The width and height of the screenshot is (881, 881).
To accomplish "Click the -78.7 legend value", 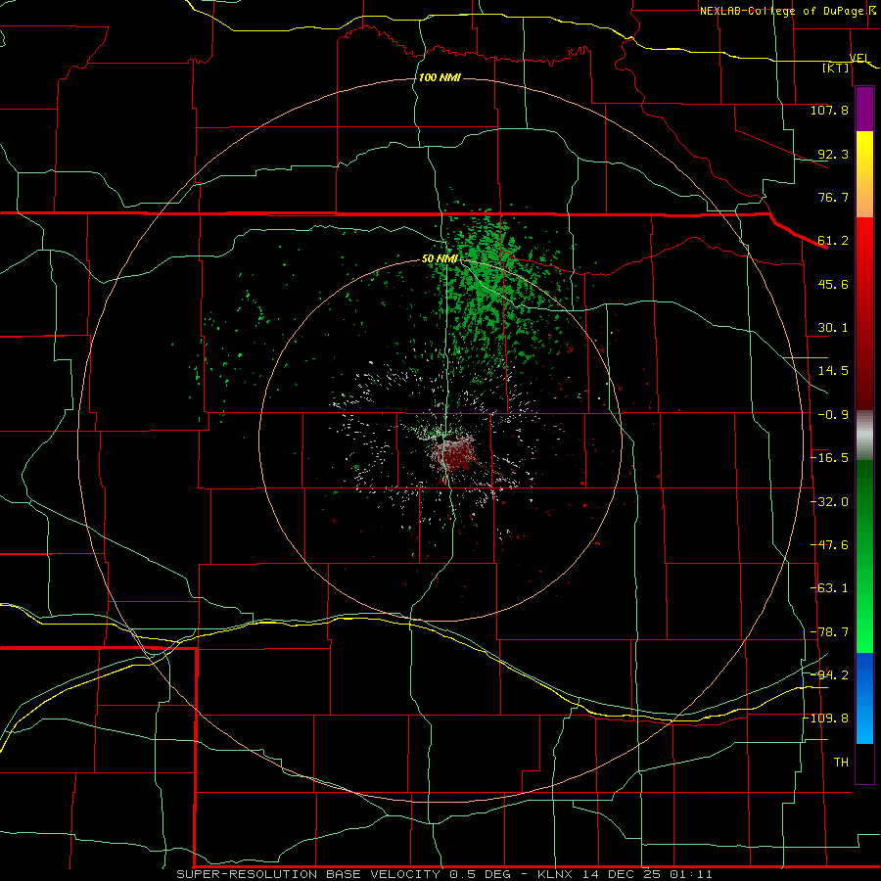I will point(829,632).
